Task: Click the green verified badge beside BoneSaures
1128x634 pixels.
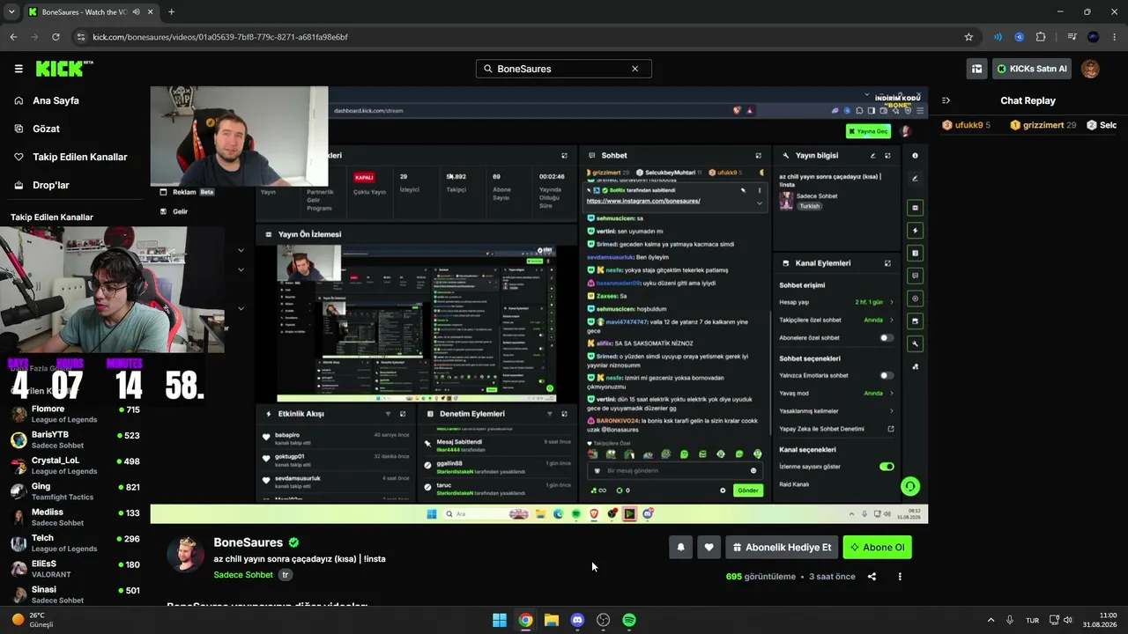Action: click(x=293, y=542)
